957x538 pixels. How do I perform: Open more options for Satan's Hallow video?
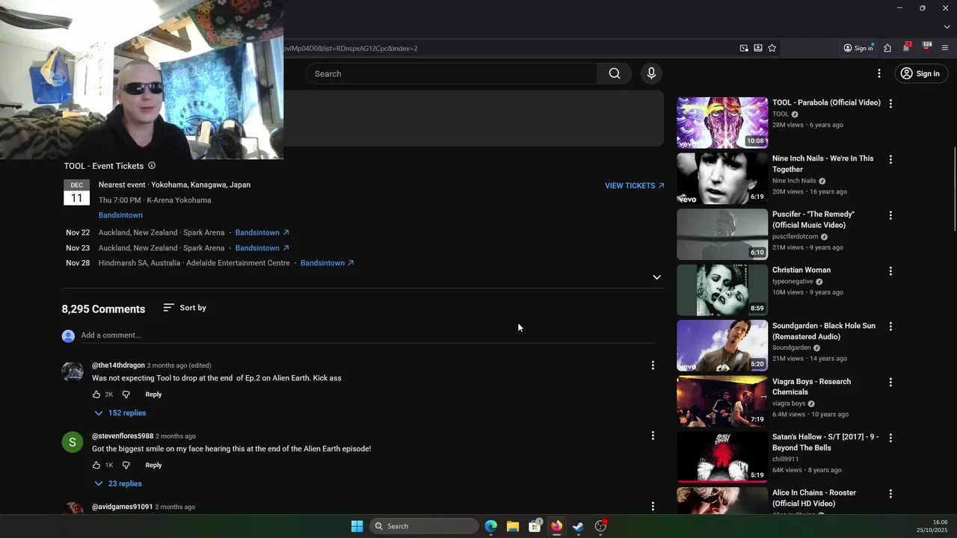click(x=890, y=438)
